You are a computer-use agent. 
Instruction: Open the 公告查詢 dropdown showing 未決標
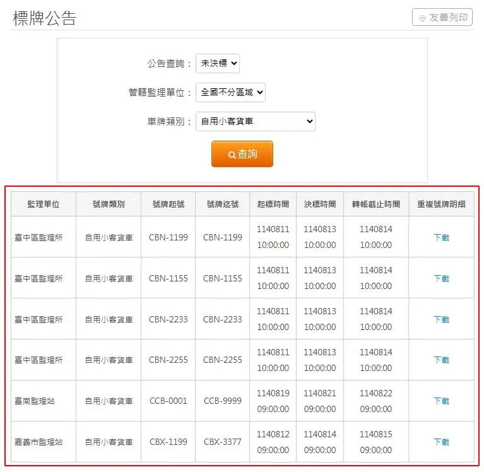(218, 63)
